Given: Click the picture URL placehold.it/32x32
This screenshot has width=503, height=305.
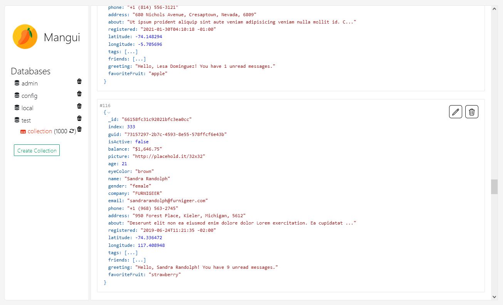Looking at the screenshot, I should tap(169, 156).
